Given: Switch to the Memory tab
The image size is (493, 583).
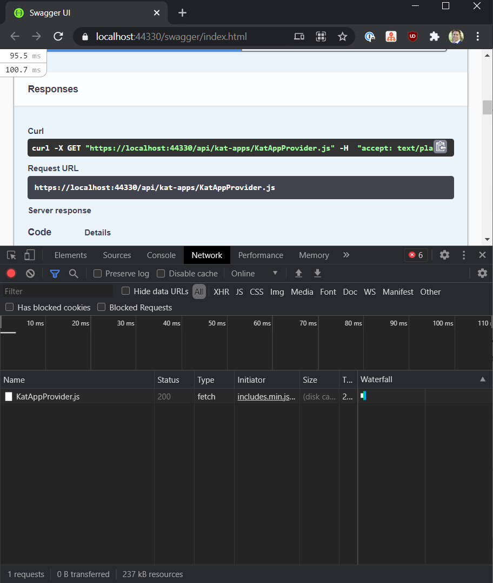Looking at the screenshot, I should coord(314,255).
